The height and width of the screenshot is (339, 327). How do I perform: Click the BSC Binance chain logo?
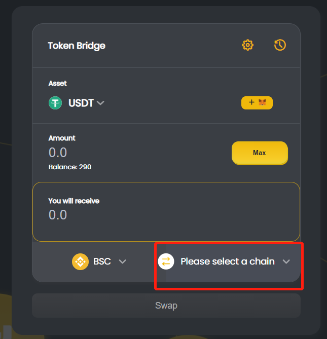(80, 261)
